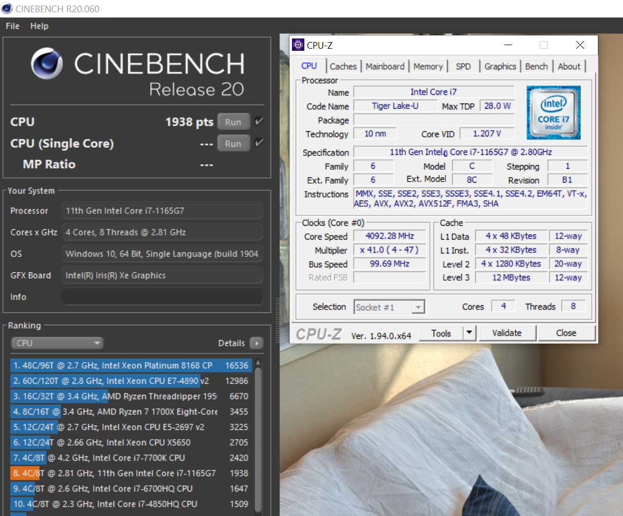Open the Ranking CPU dropdown
623x516 pixels.
coord(57,343)
